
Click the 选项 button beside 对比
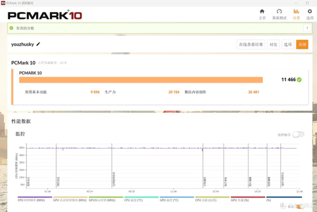(288, 45)
